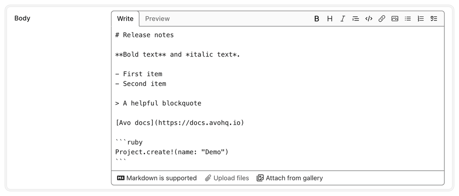Insert an image using the picture icon
This screenshot has height=196, width=459.
pos(395,19)
